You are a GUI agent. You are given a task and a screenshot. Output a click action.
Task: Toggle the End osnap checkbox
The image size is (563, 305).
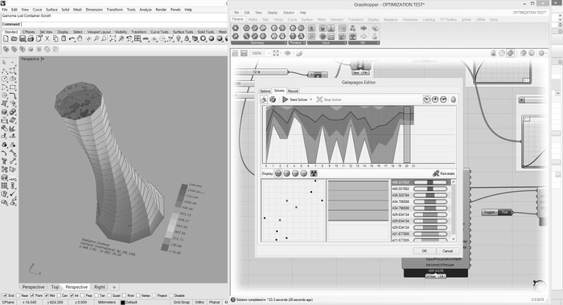(x=5, y=295)
